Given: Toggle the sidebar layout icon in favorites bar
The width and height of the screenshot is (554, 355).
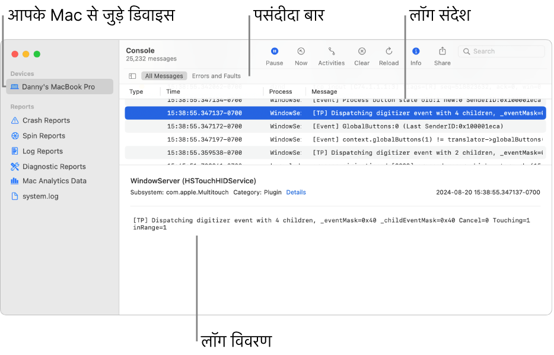Looking at the screenshot, I should click(x=132, y=76).
